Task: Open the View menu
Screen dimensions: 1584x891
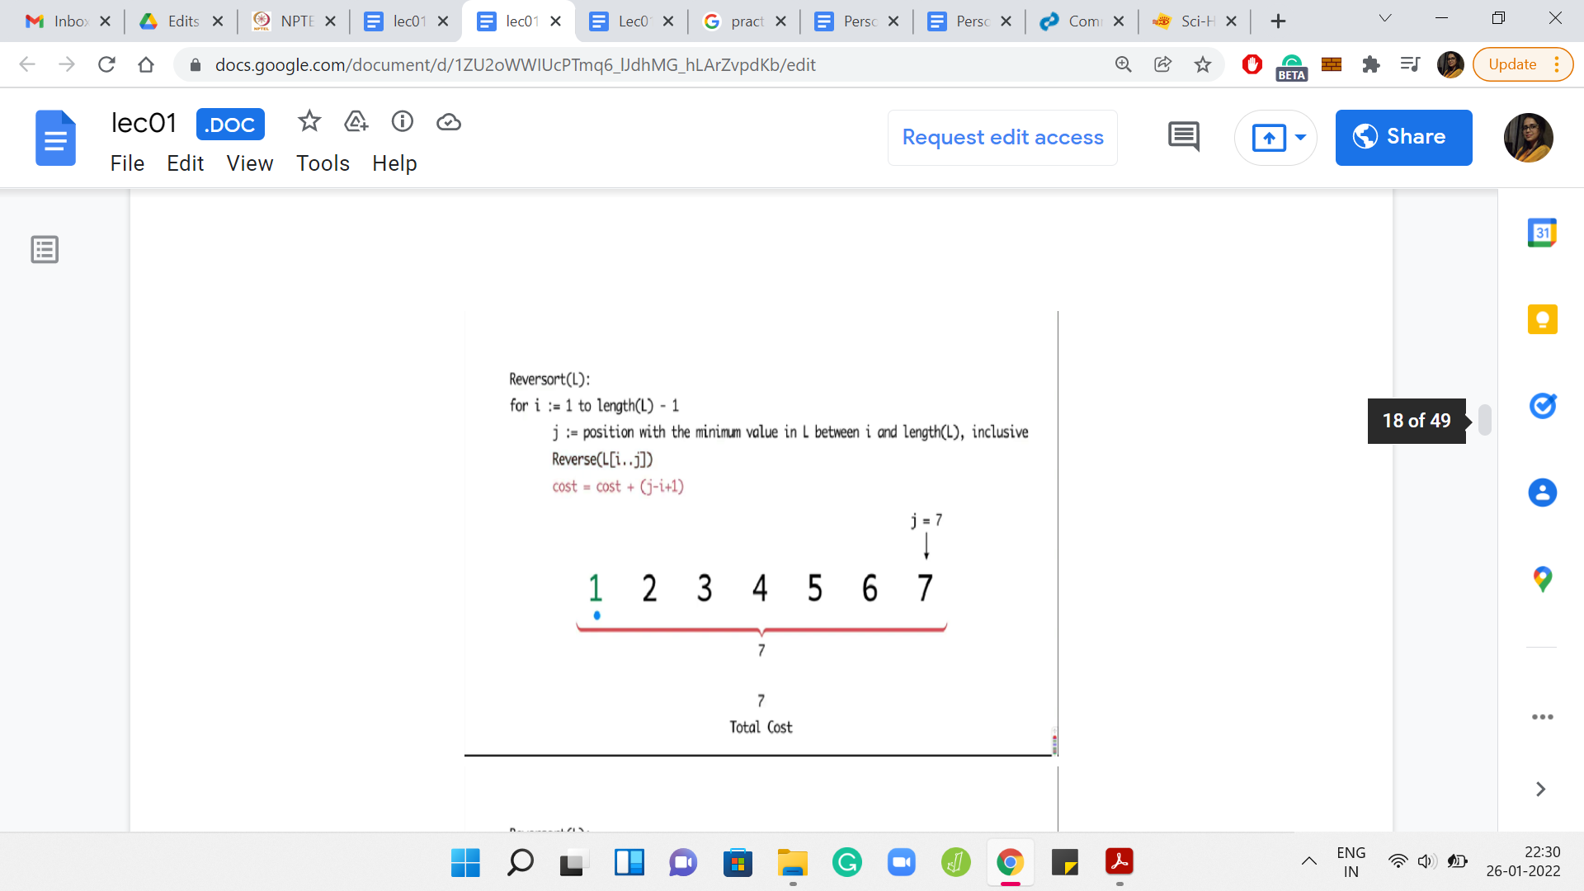Action: coord(249,163)
